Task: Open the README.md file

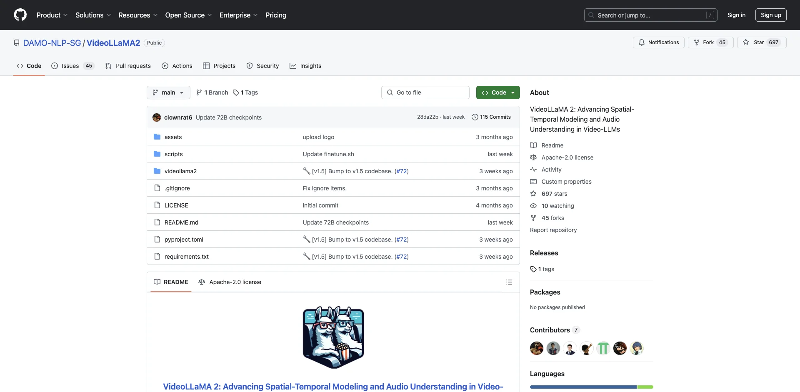Action: (181, 222)
